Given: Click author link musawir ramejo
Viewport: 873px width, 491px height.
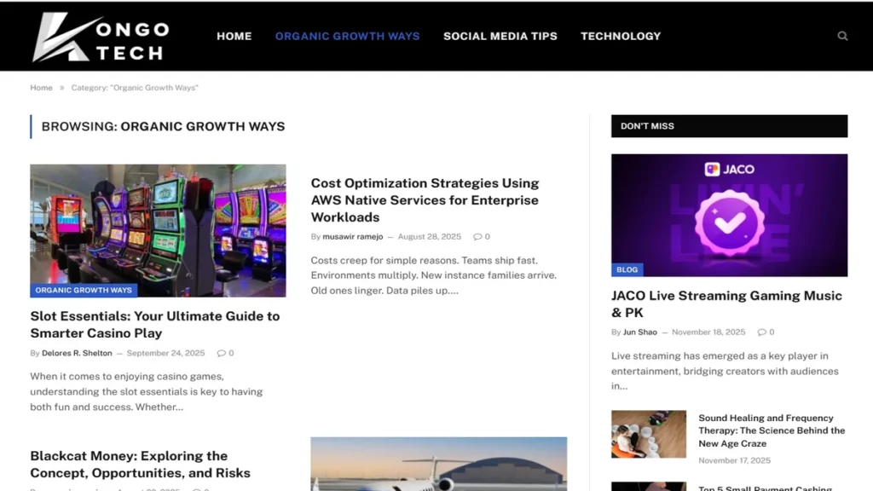Looking at the screenshot, I should [x=352, y=236].
